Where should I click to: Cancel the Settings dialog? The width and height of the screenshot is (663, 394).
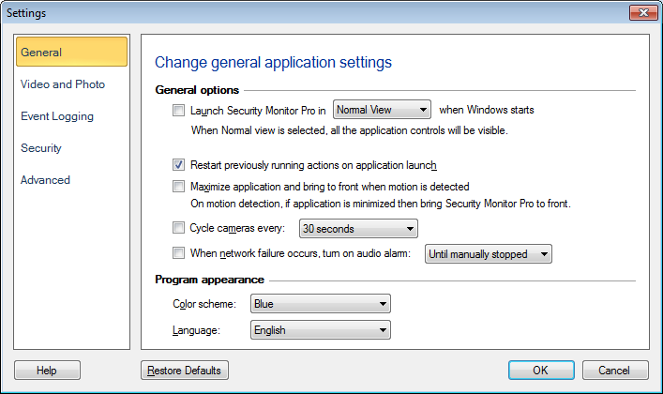tap(615, 371)
